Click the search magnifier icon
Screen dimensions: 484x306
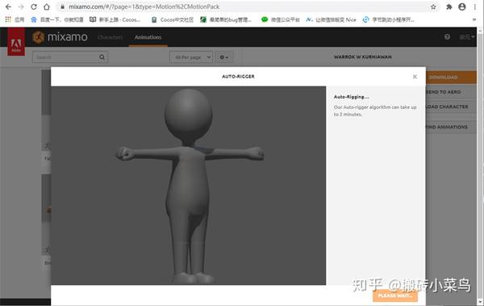point(102,57)
